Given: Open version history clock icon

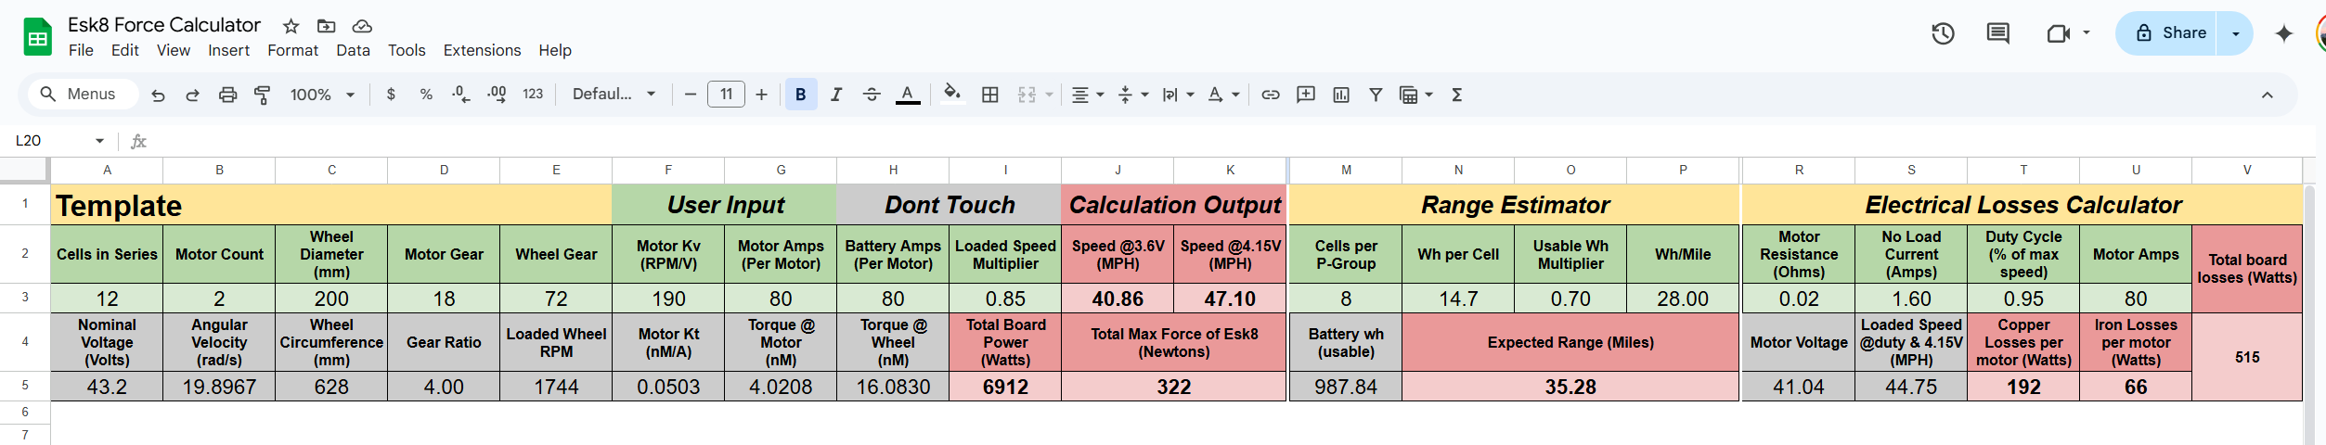Looking at the screenshot, I should coord(1943,34).
